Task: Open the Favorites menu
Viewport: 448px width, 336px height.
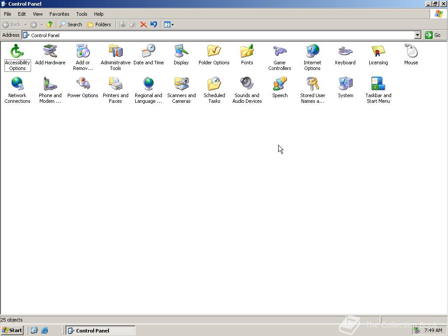Action: click(59, 14)
